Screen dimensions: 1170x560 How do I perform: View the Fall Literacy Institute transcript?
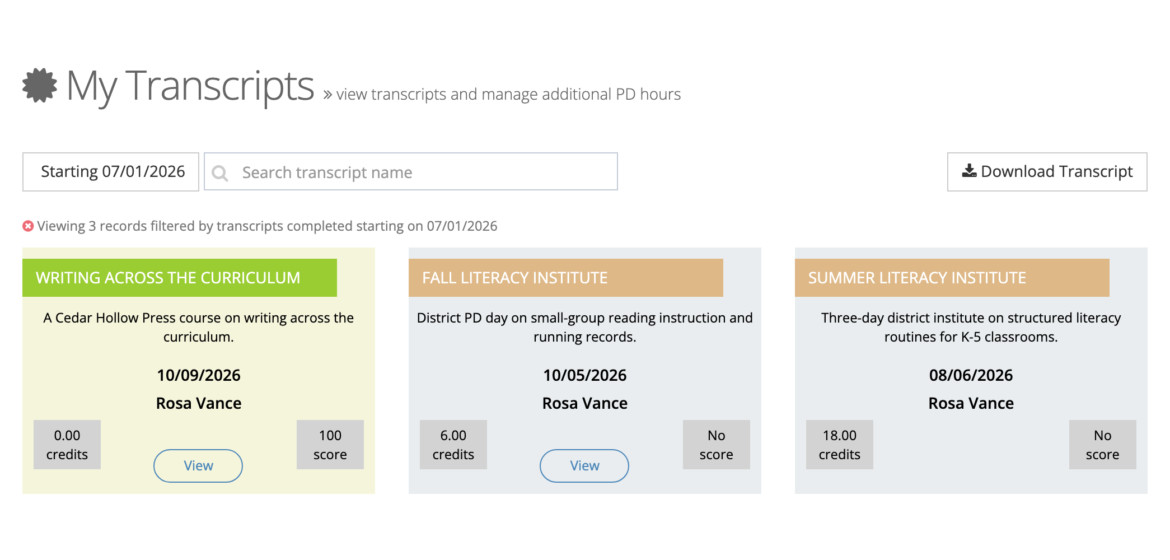click(584, 466)
